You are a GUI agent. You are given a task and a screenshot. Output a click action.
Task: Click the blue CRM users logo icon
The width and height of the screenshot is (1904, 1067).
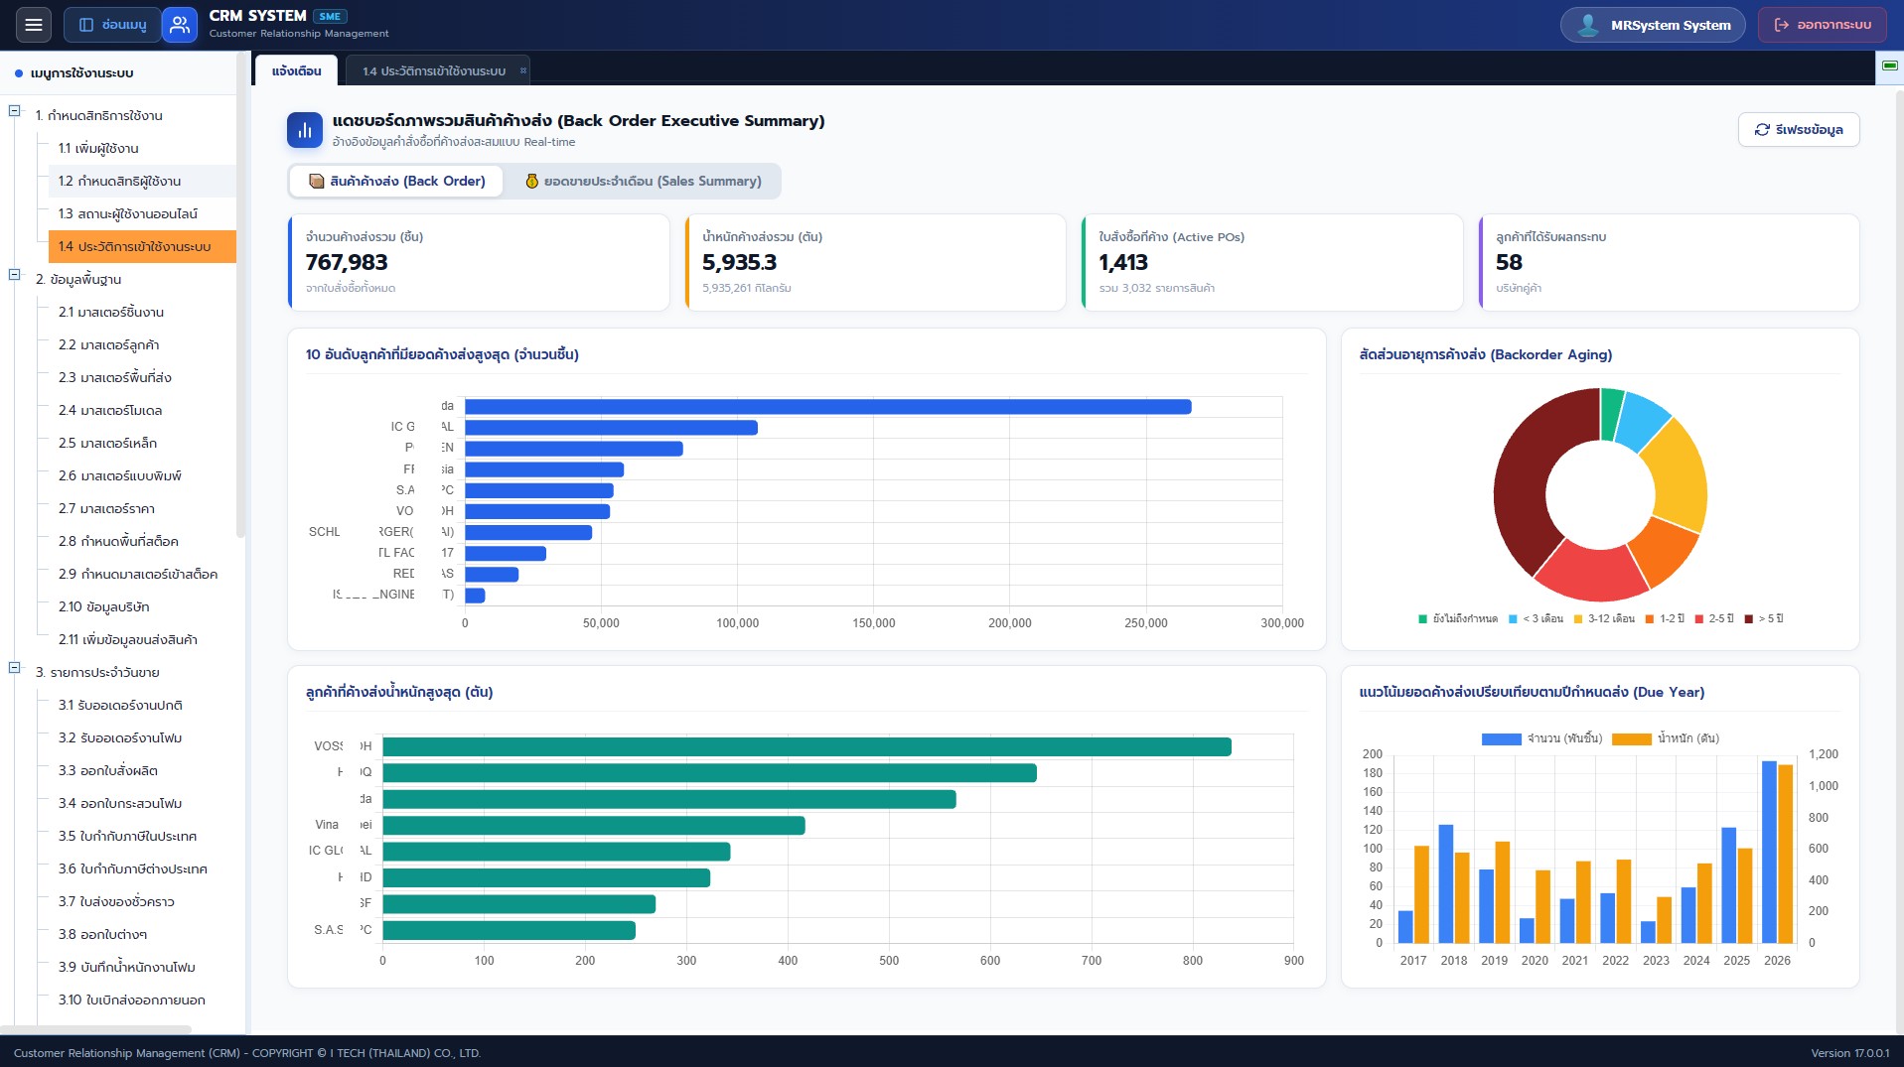[x=179, y=25]
